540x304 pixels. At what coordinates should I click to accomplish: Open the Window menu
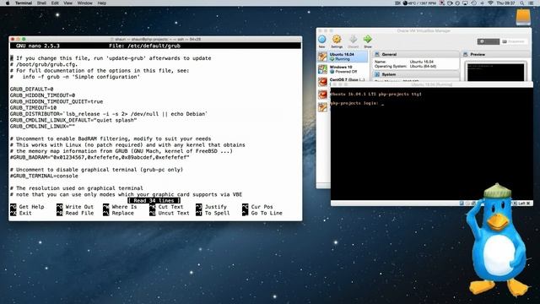click(x=84, y=3)
